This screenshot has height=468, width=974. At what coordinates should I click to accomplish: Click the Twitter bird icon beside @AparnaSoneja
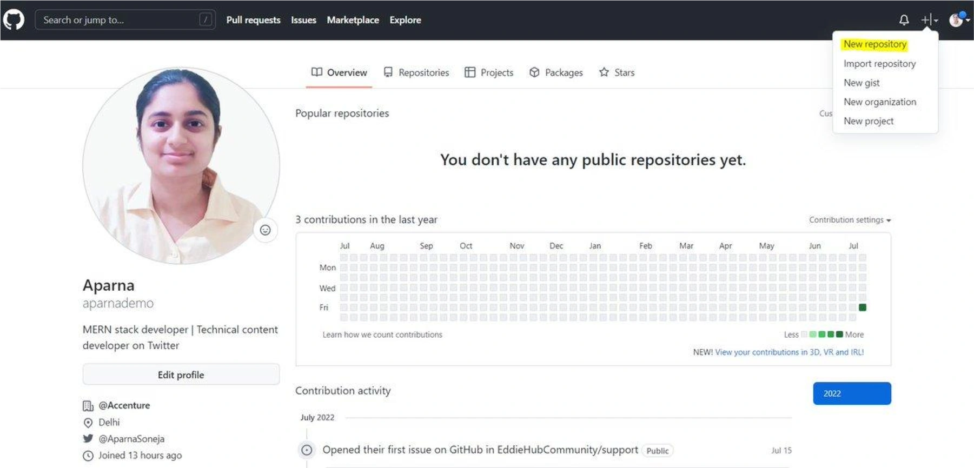[88, 439]
